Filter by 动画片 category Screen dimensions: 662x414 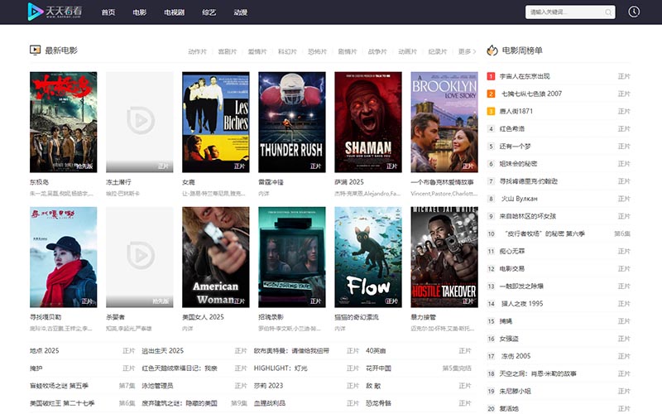[407, 51]
